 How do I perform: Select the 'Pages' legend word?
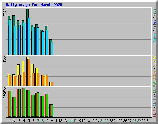pyautogui.click(x=154, y=38)
